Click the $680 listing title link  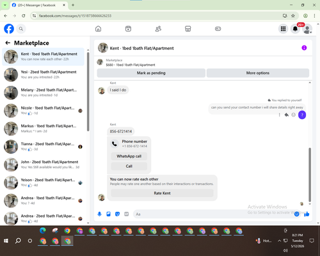pos(131,65)
